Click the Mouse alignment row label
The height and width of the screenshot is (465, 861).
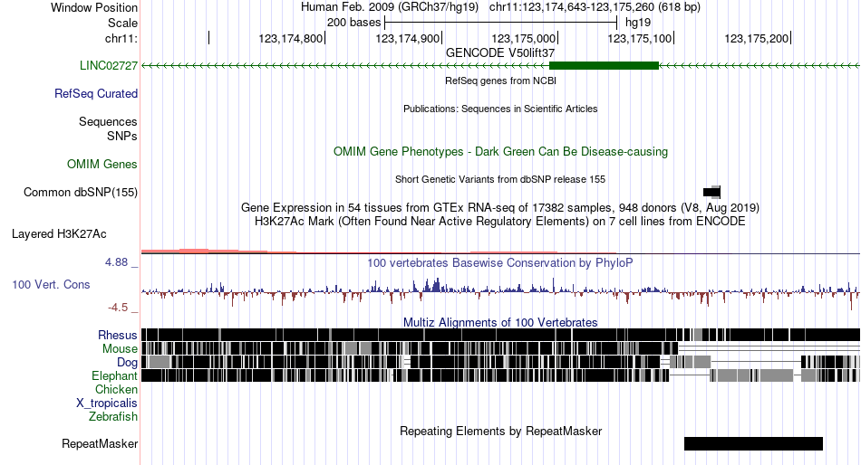click(120, 349)
